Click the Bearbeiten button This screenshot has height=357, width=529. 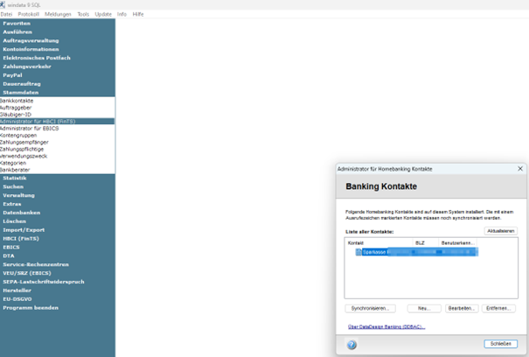(x=462, y=308)
